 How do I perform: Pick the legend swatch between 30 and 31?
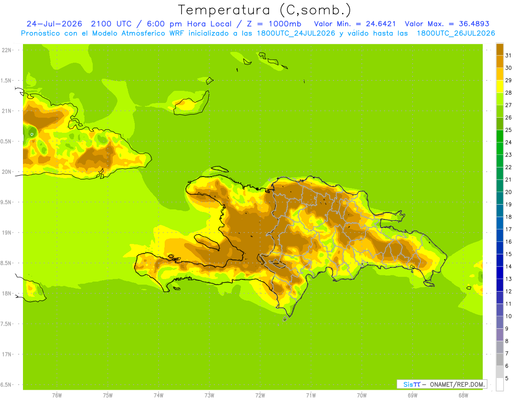click(x=500, y=61)
